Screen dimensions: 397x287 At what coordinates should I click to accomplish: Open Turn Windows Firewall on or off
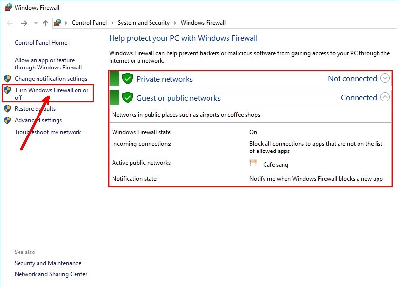(x=52, y=94)
